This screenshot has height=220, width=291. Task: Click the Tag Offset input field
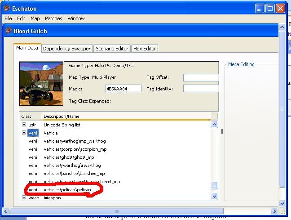click(x=201, y=77)
